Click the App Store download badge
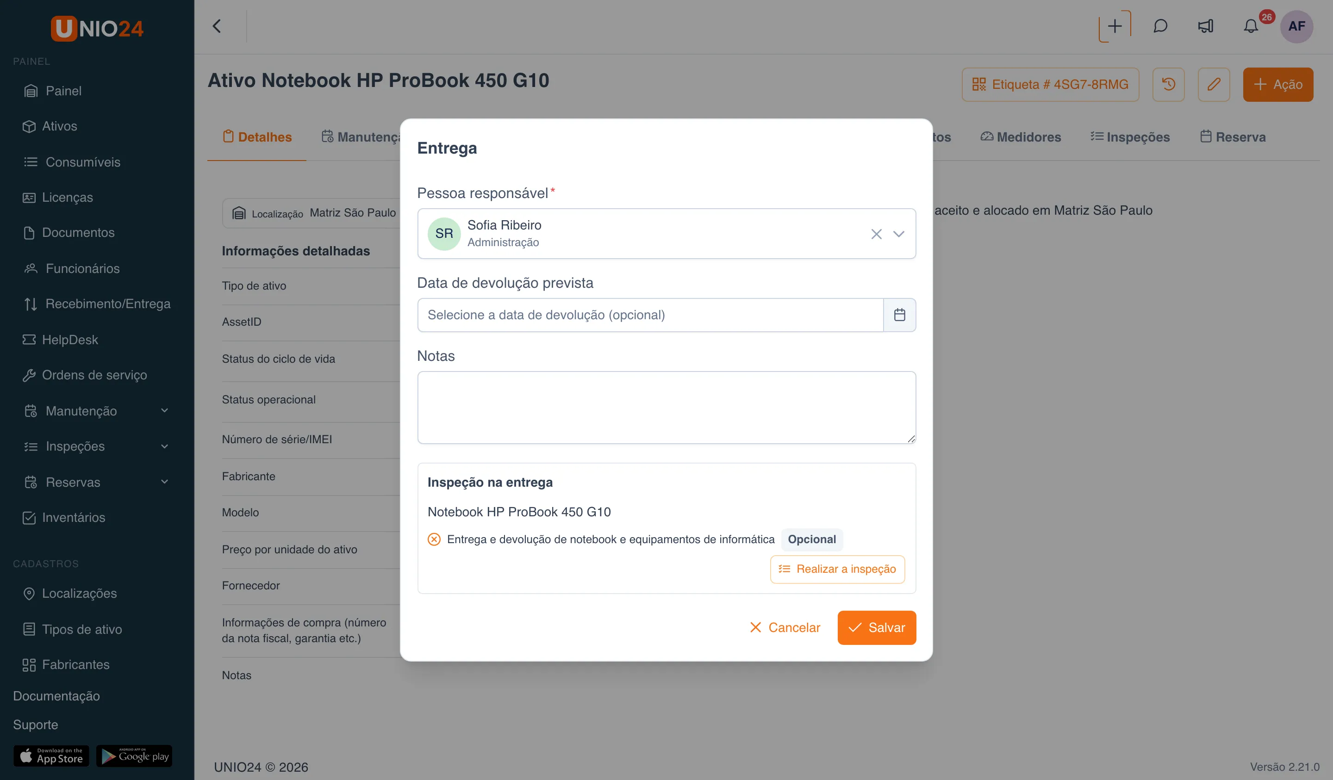This screenshot has width=1333, height=780. click(x=51, y=756)
